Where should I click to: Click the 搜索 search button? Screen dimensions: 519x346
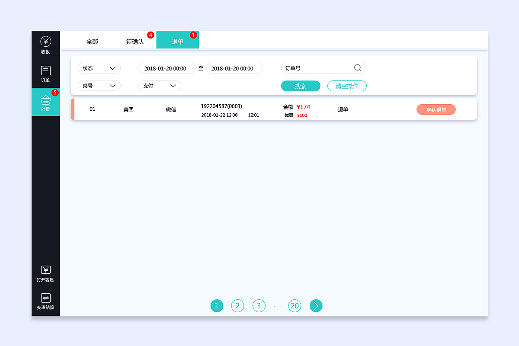(x=300, y=86)
